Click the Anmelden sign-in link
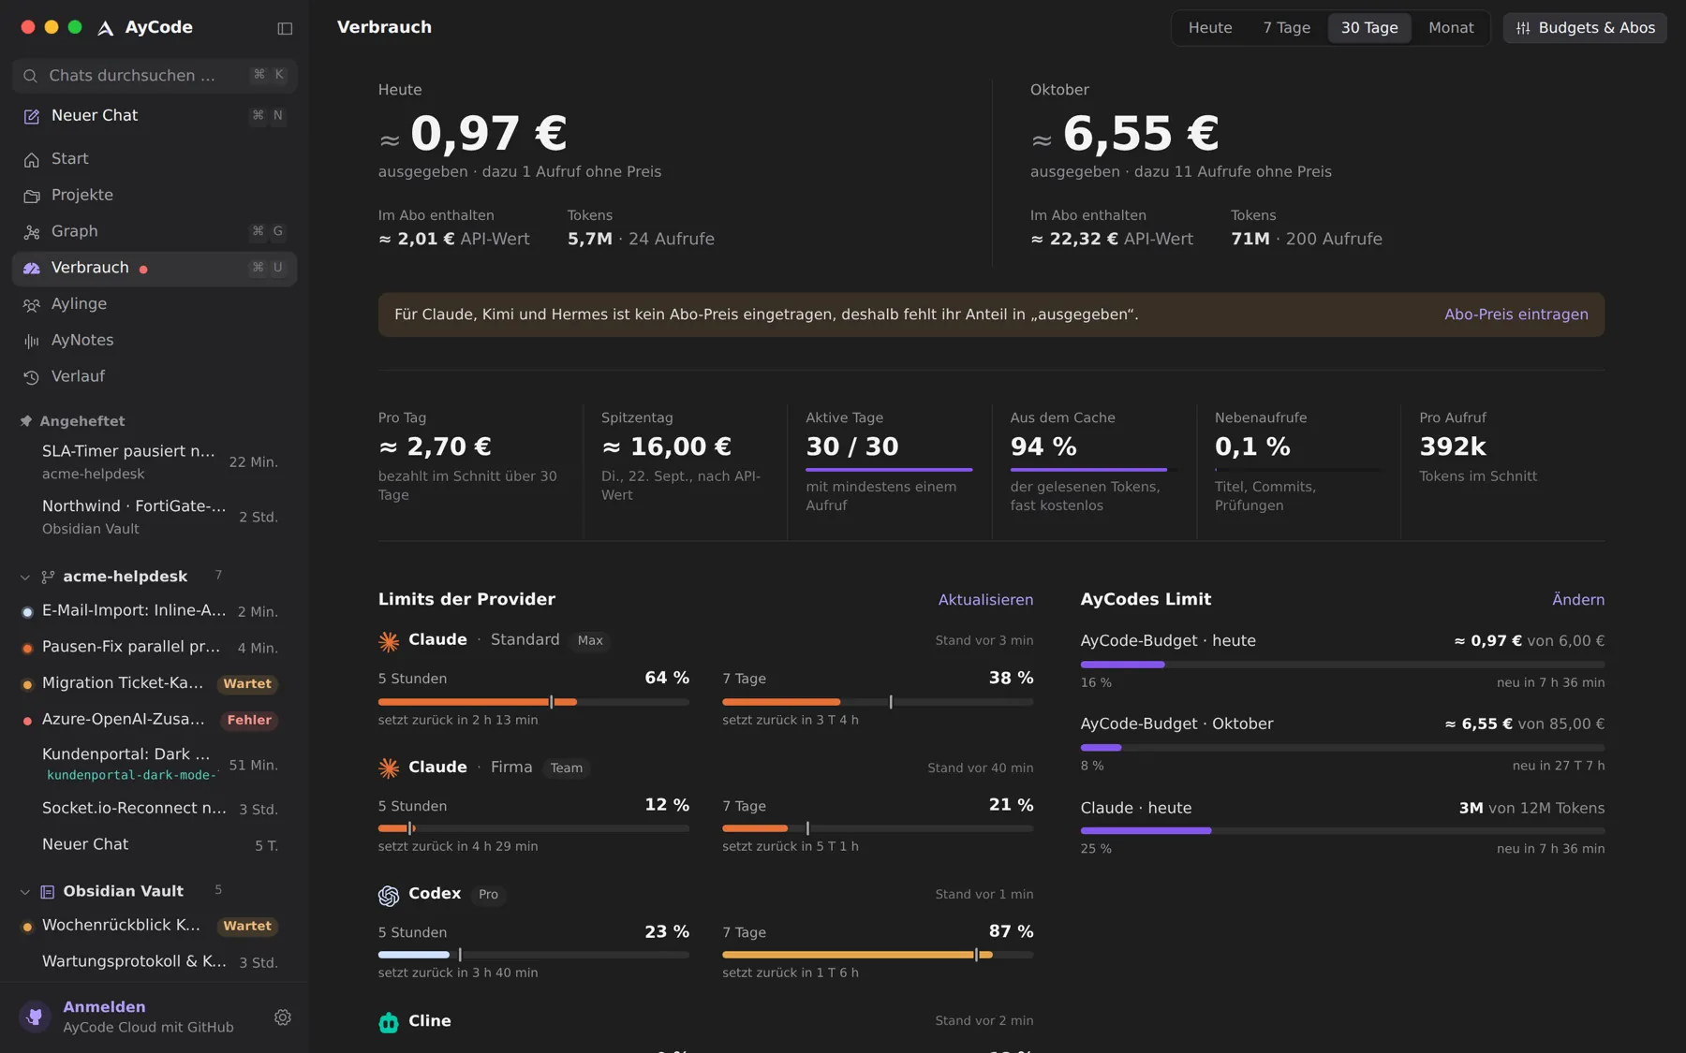1686x1053 pixels. click(104, 1007)
